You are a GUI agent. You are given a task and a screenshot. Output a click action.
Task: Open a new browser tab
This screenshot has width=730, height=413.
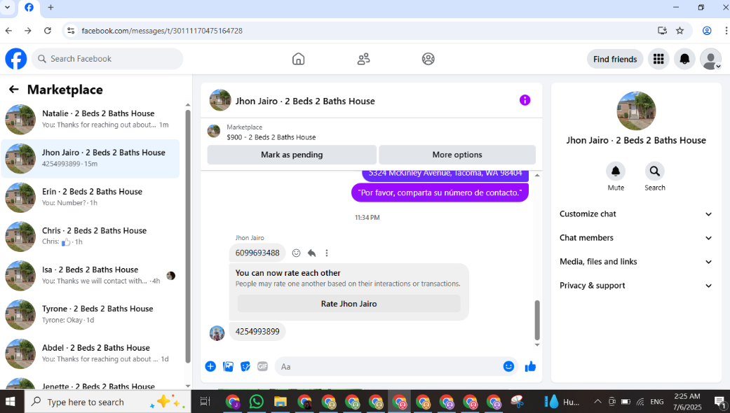(50, 8)
